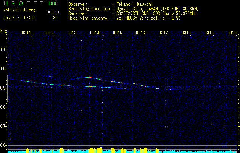Click the Observer name Takanori Kawachi
This screenshot has height=153, width=240.
pos(135,4)
